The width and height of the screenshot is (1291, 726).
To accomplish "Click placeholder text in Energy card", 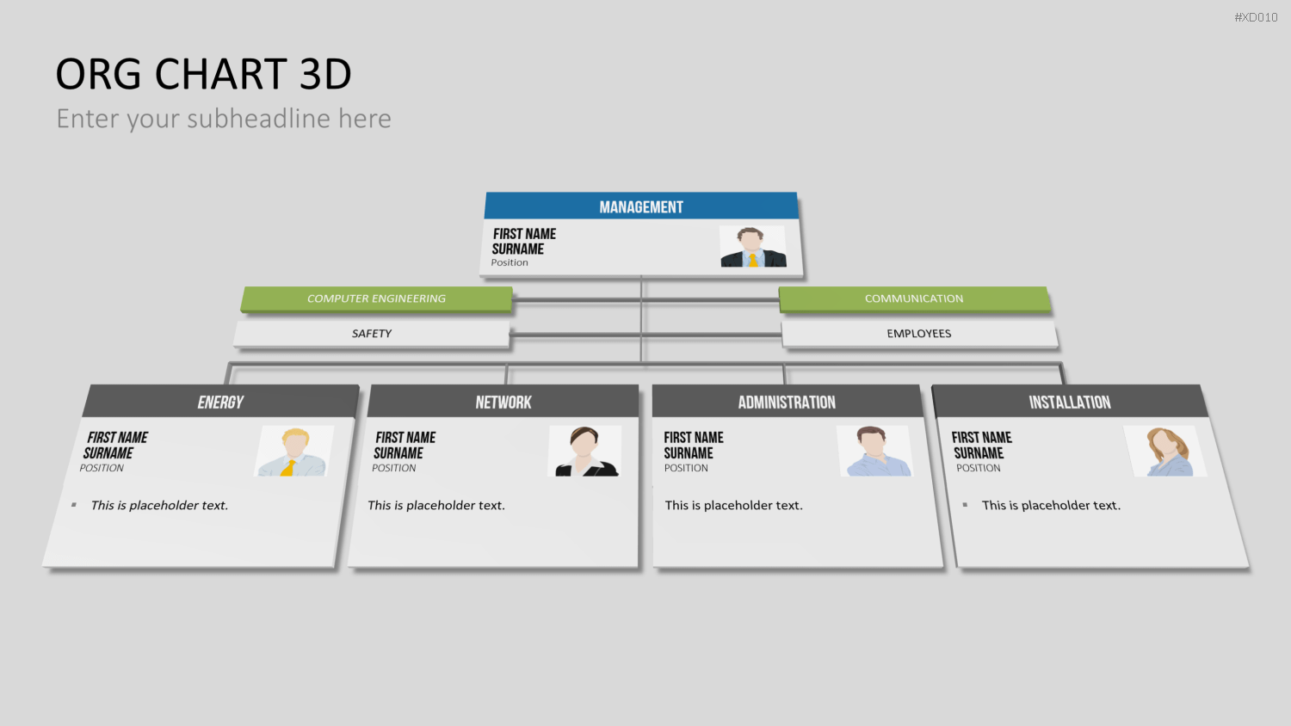I will tap(160, 506).
